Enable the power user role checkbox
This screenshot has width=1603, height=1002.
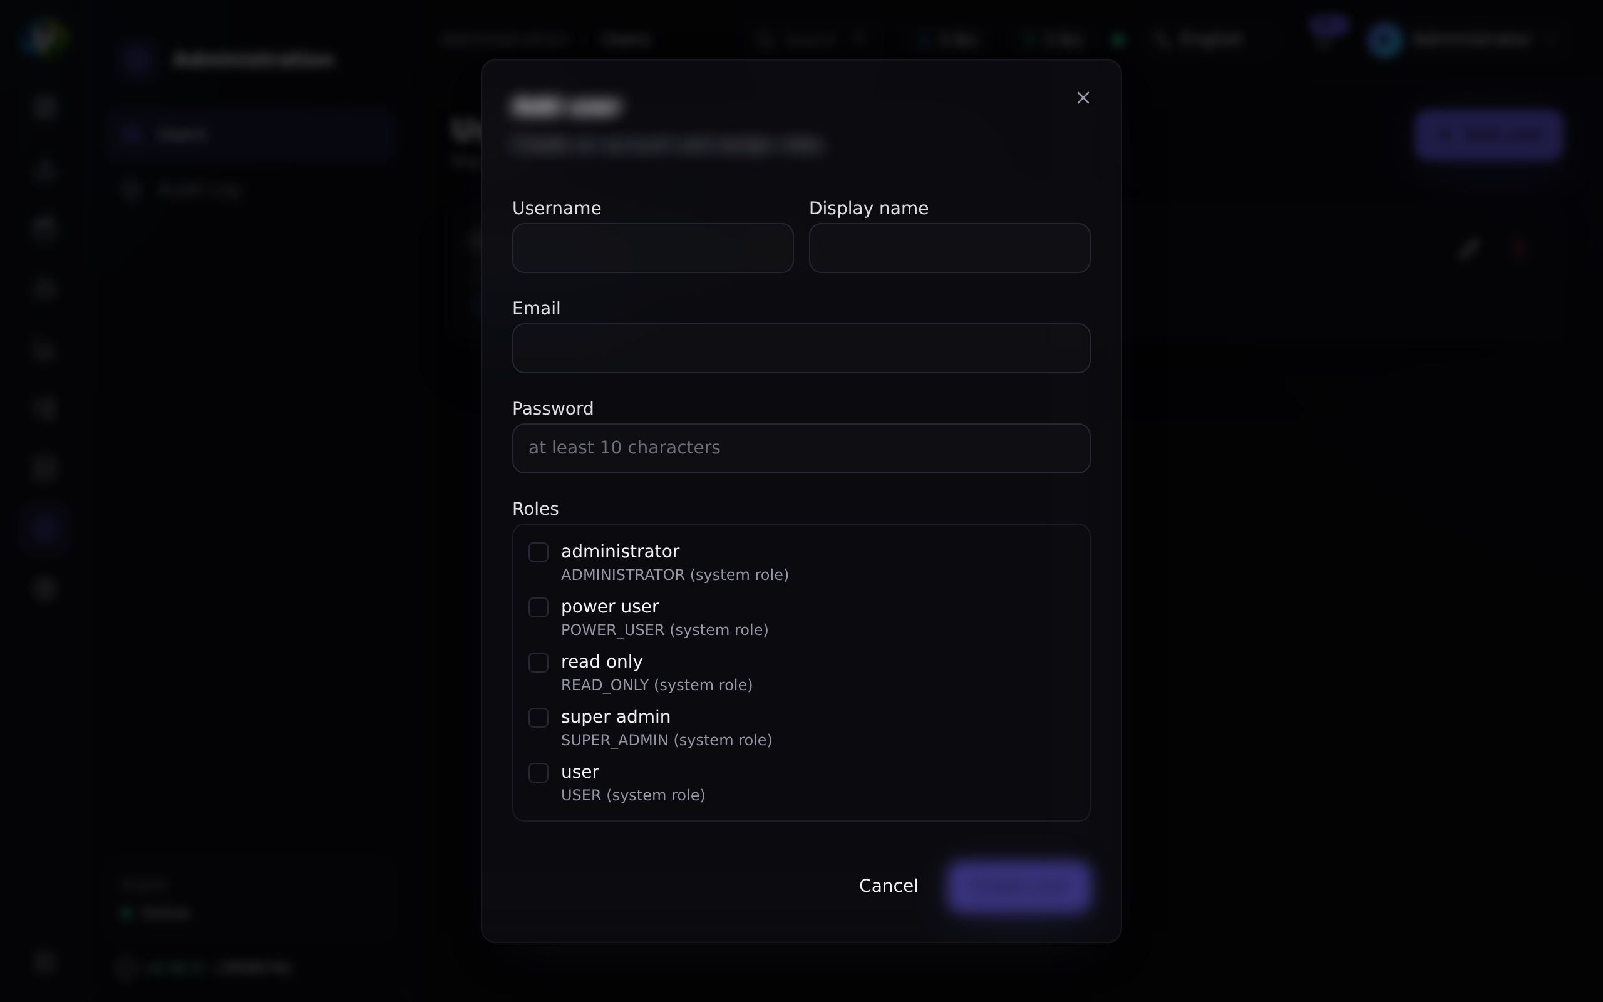539,607
